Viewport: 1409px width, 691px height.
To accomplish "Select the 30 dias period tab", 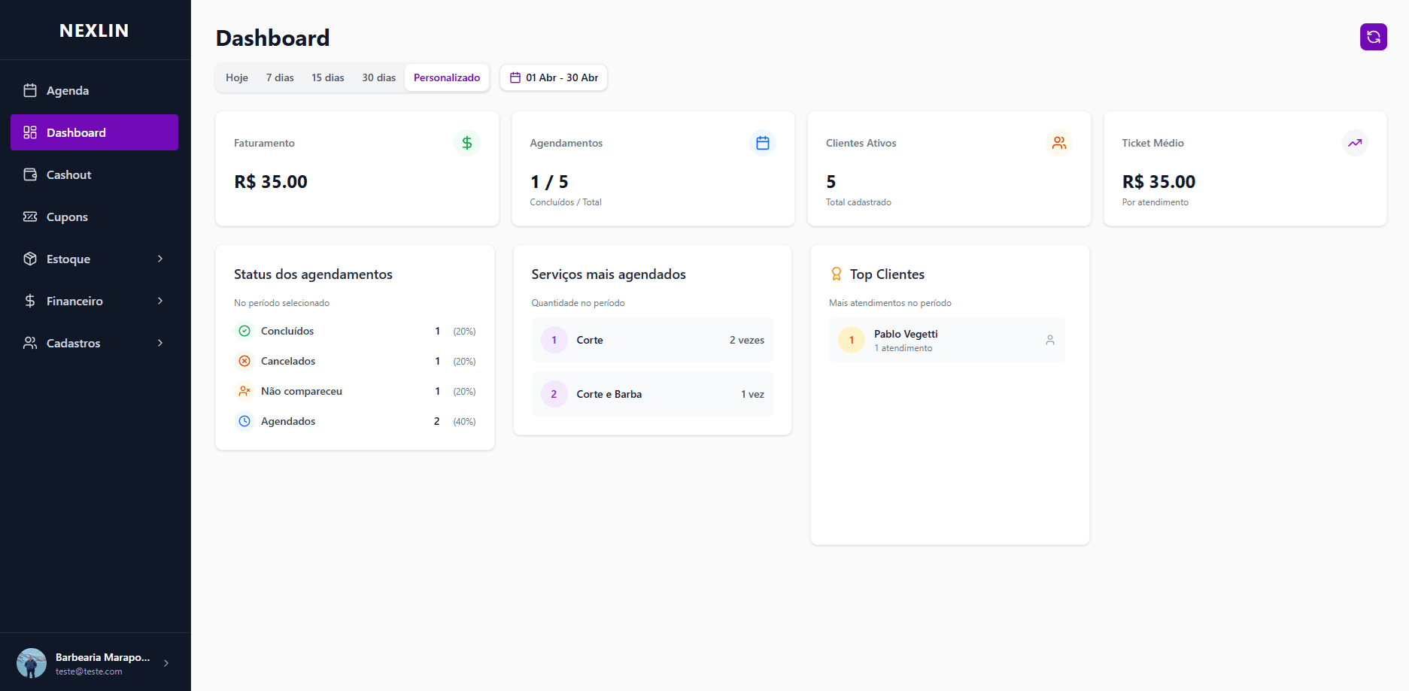I will [379, 77].
